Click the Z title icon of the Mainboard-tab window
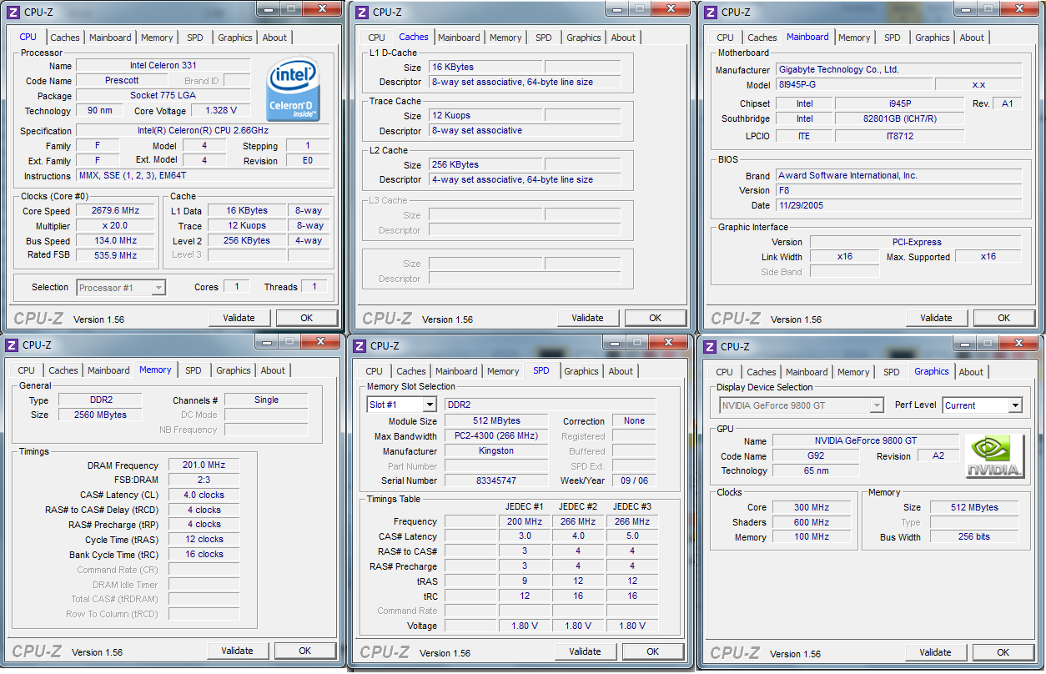1046x674 pixels. 710,12
